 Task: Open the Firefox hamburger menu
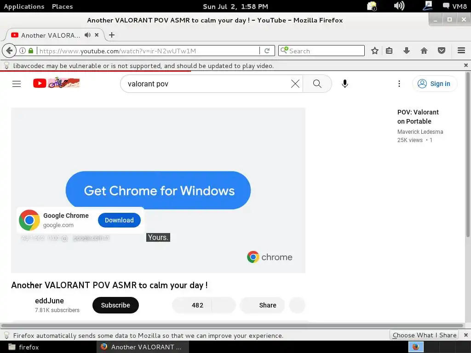(461, 51)
